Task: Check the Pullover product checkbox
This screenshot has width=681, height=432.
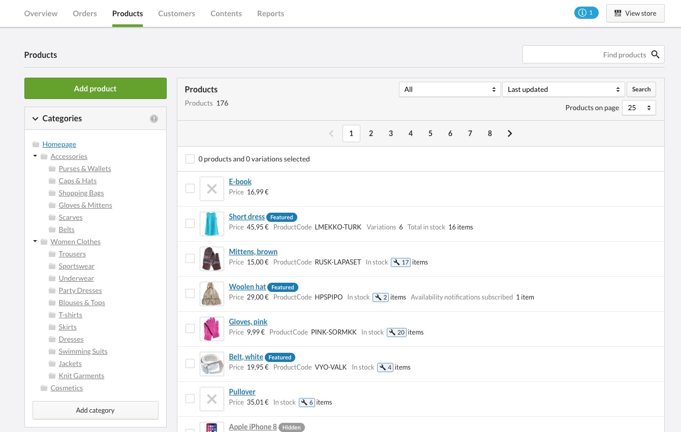Action: coord(190,398)
